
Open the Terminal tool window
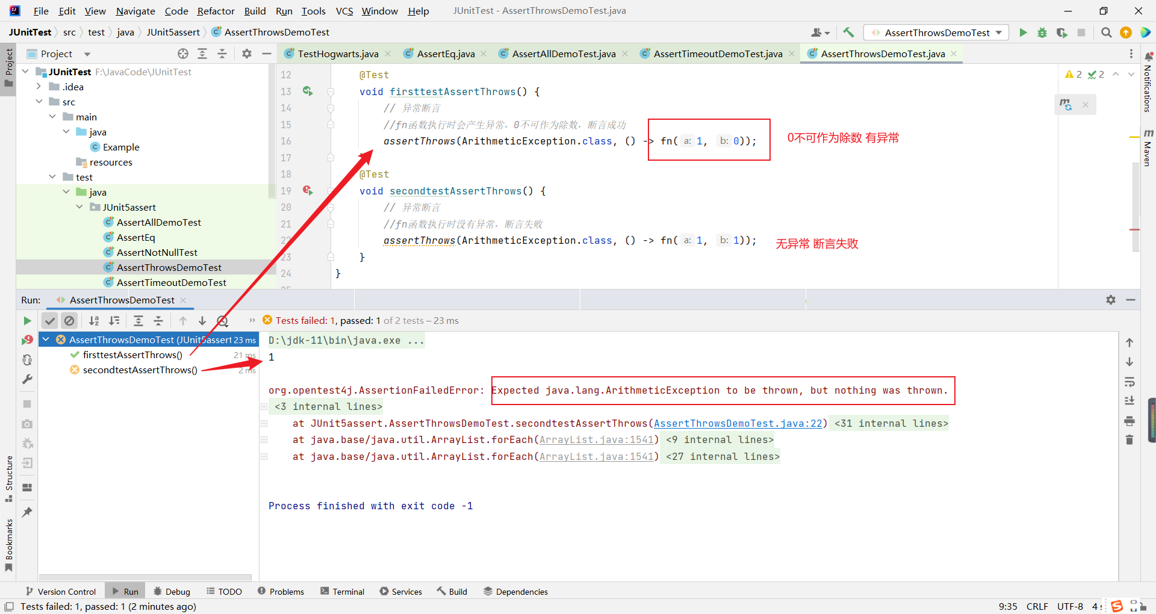point(342,592)
